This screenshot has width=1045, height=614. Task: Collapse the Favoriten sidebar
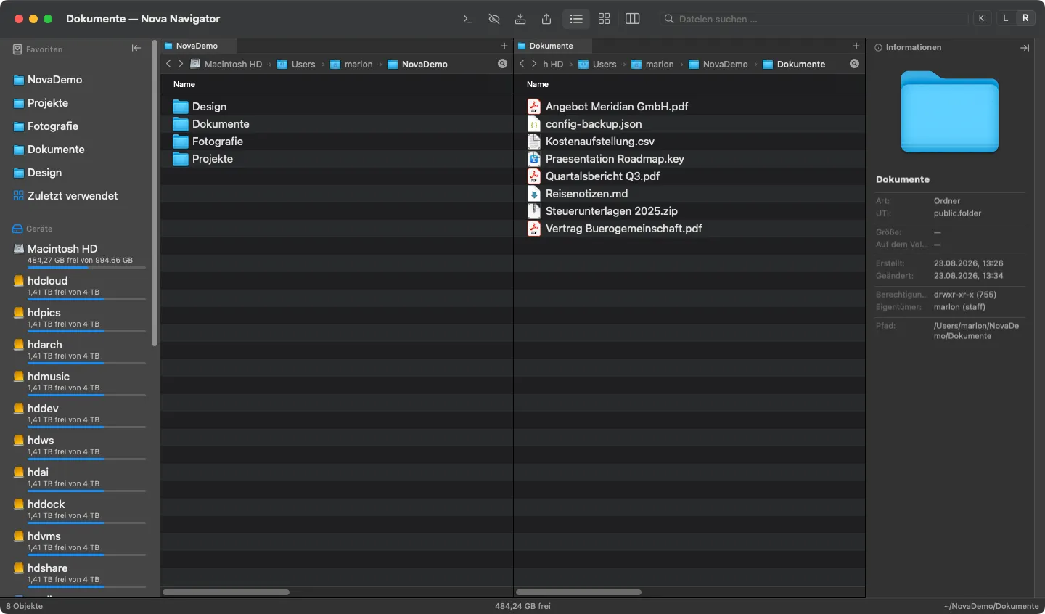point(136,49)
